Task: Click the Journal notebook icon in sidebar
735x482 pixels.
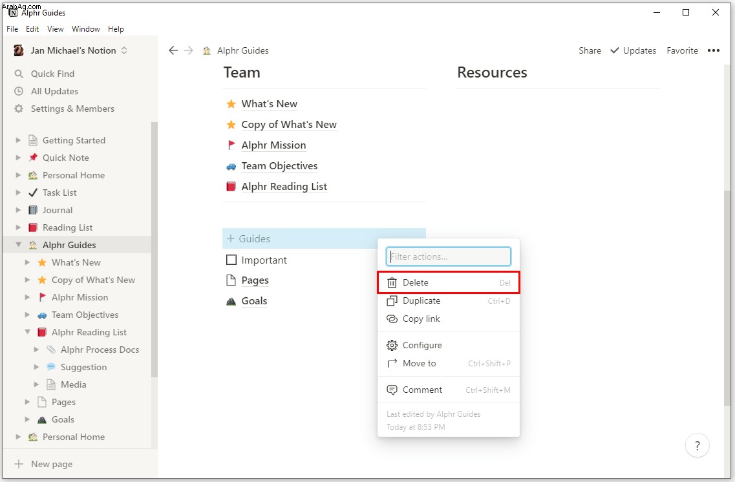Action: click(33, 210)
